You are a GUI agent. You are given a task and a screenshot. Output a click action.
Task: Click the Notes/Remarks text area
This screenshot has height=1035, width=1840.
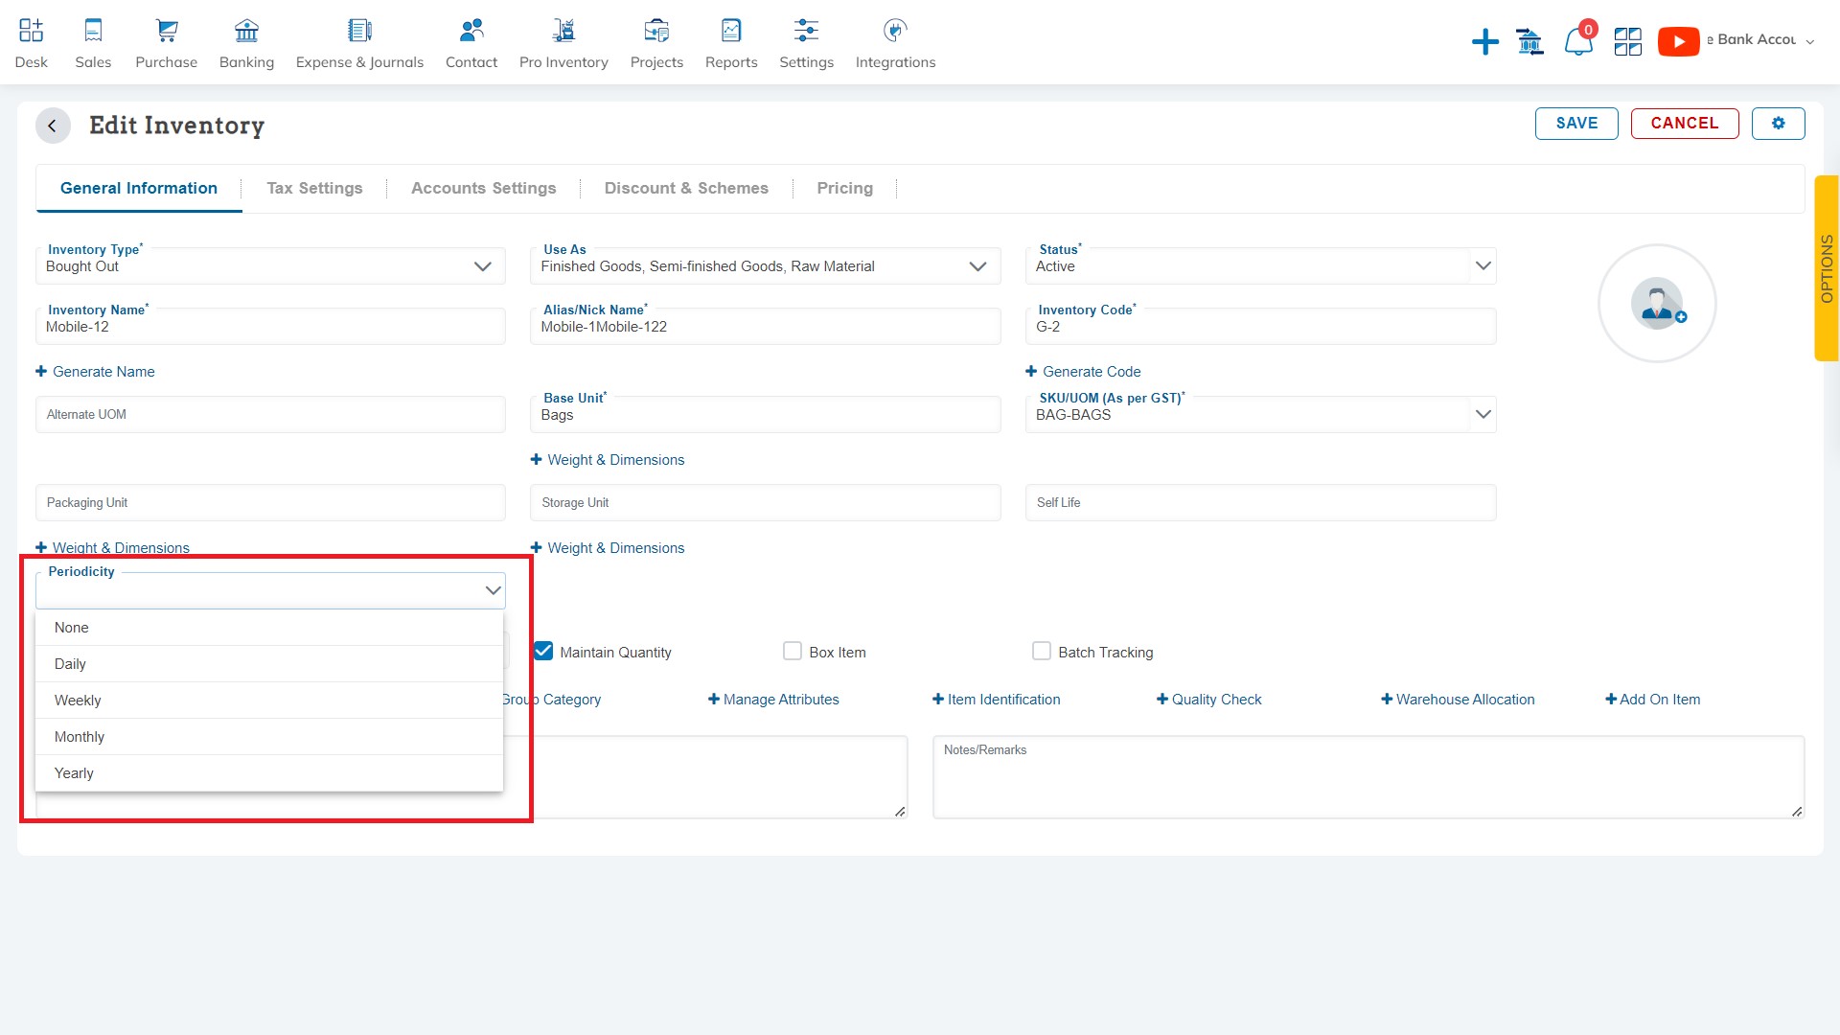[1368, 777]
